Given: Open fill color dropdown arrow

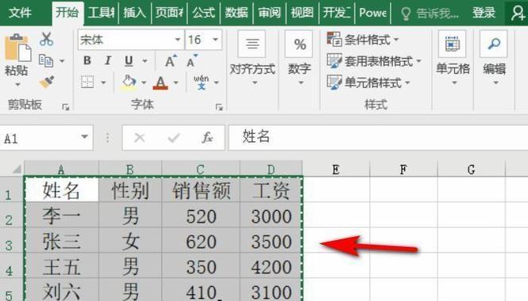Looking at the screenshot, I should (144, 82).
